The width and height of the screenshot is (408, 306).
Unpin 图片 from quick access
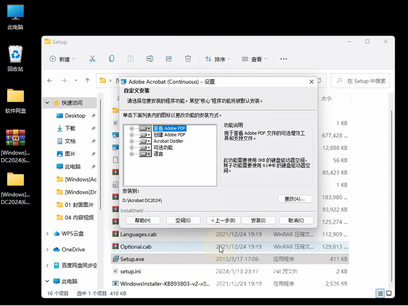(94, 153)
